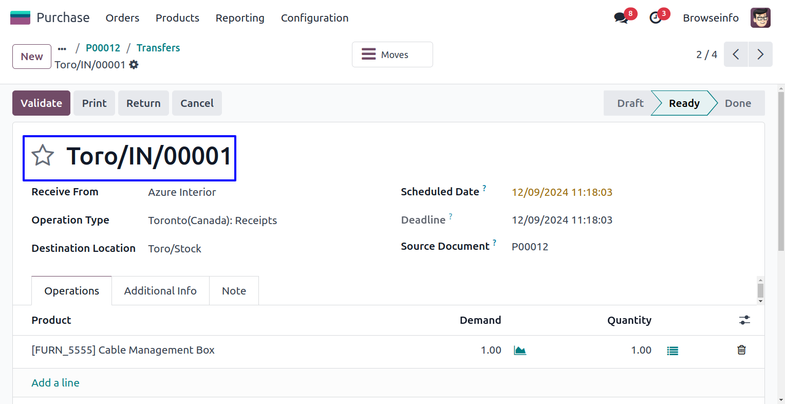Open the column settings adjuster icon

pos(744,320)
